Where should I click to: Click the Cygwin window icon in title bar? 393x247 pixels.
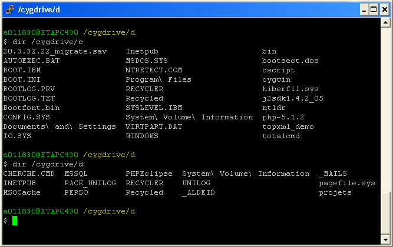click(x=9, y=9)
